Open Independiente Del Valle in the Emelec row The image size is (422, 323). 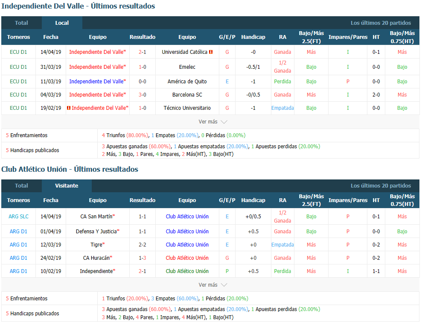coord(96,67)
